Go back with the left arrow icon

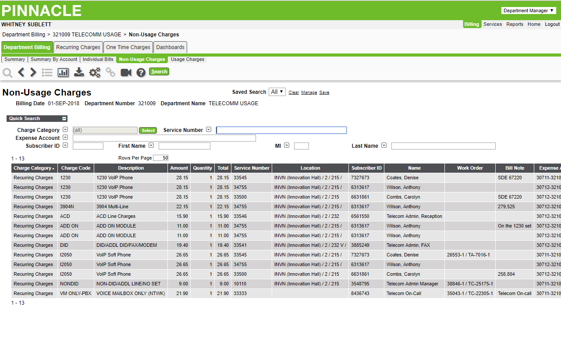[21, 72]
